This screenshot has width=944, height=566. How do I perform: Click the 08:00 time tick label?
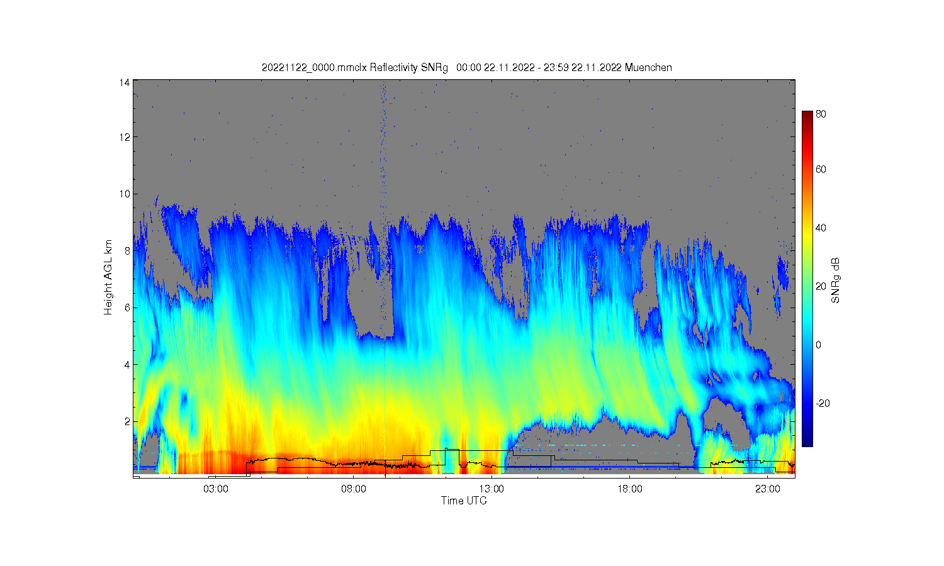click(354, 489)
